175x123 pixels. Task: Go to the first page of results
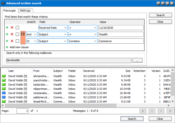point(143,111)
